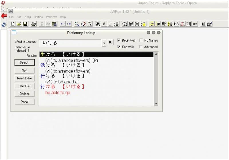Enable the No Names checkbox
229x160 pixels.
click(141, 40)
